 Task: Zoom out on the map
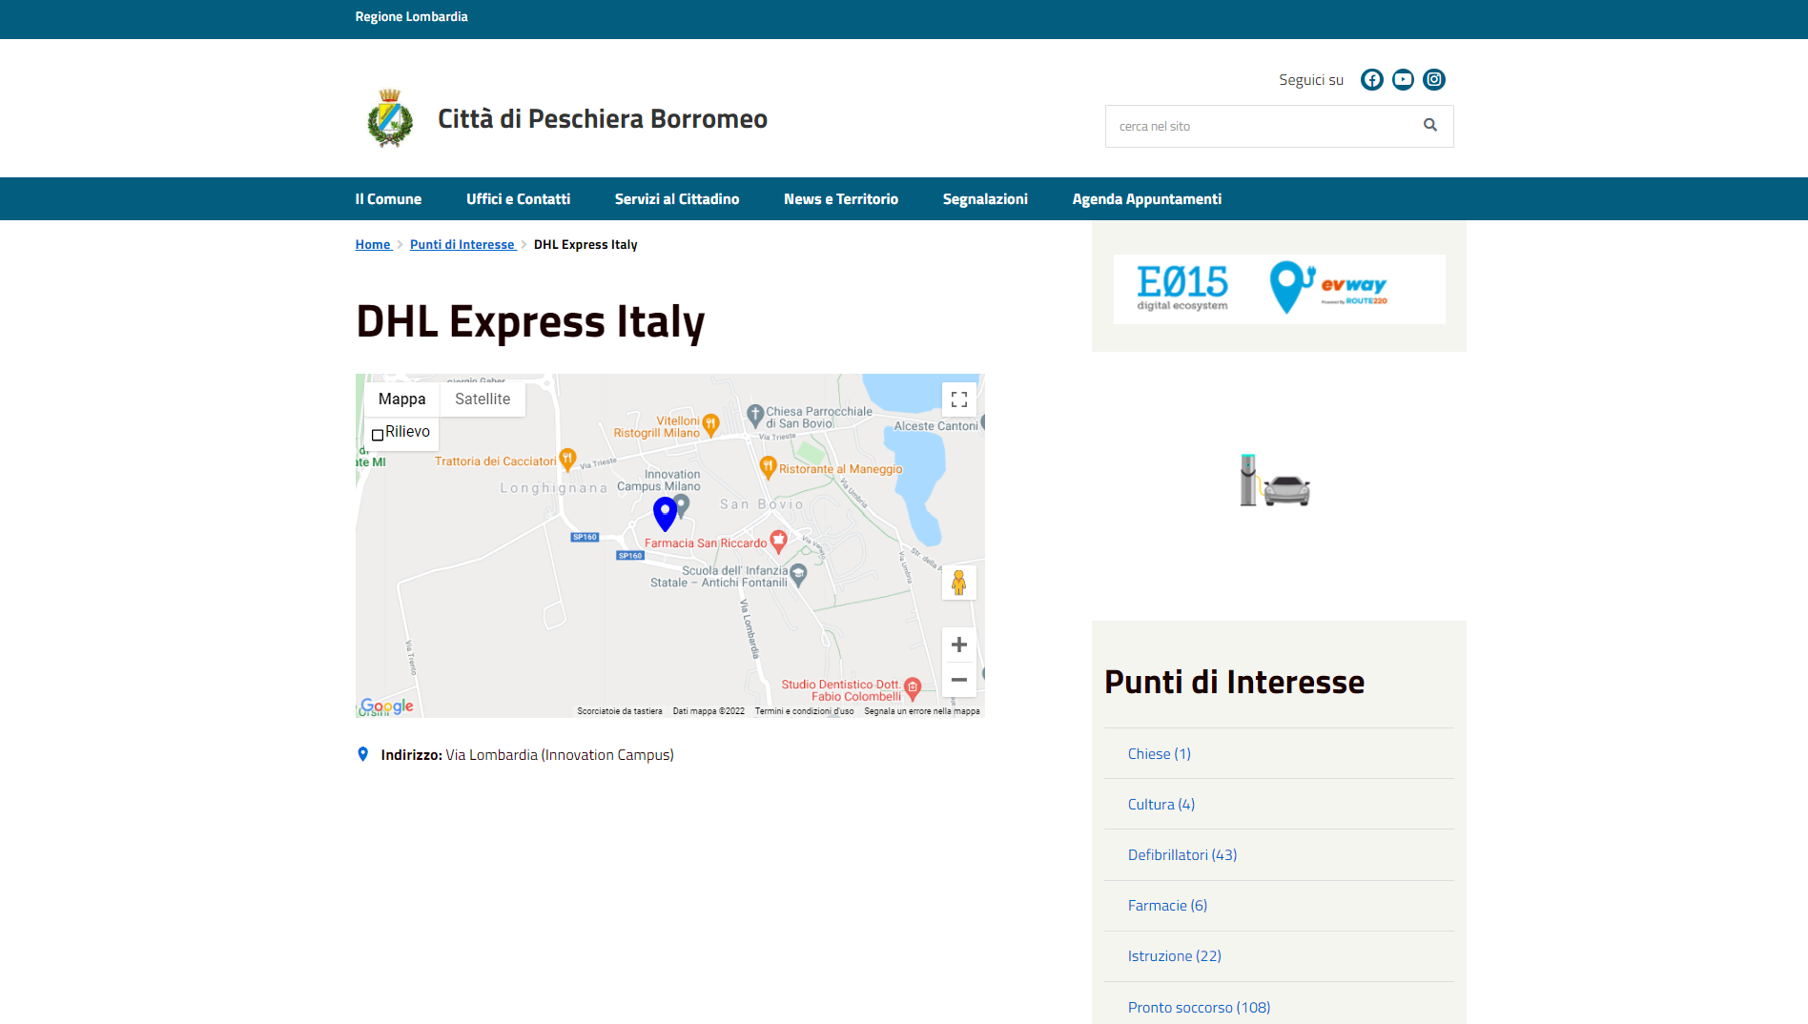[958, 680]
